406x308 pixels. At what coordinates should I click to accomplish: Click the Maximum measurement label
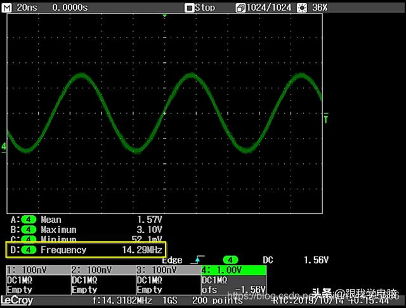pos(58,230)
